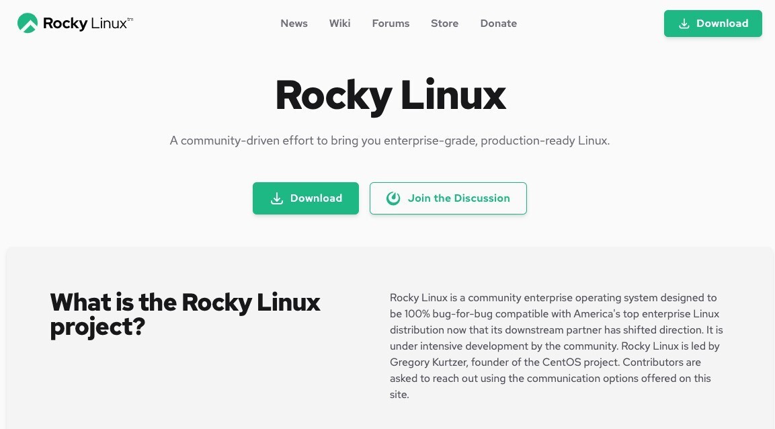Screen dimensions: 775x429
Task: Click the "What is the Rocky Linux project?" heading
Action: coord(185,314)
